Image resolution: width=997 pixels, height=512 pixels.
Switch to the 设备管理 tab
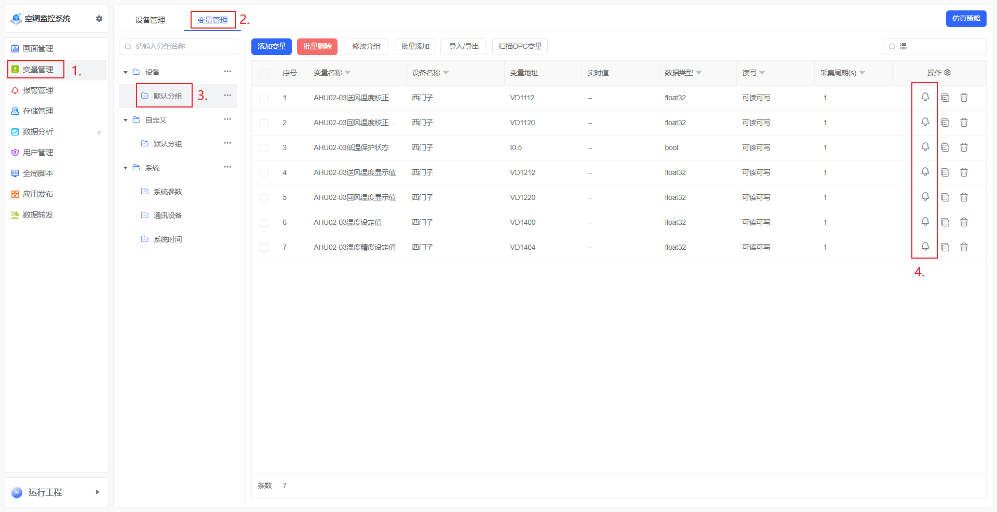(x=150, y=20)
